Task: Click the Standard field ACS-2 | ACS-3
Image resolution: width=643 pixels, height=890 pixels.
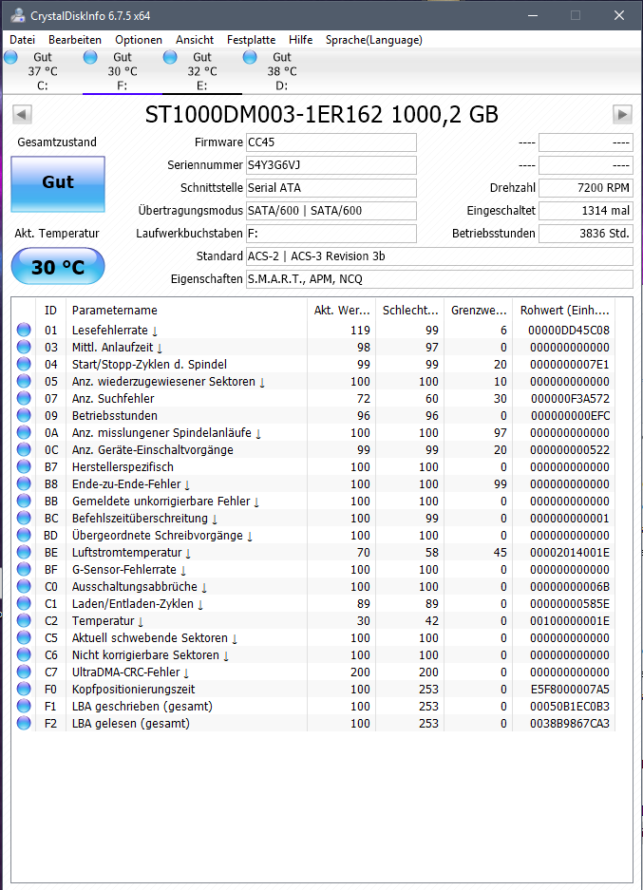Action: coord(439,256)
